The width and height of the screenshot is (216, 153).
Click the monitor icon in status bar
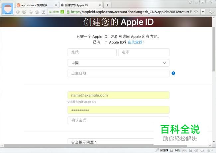pos(202,150)
